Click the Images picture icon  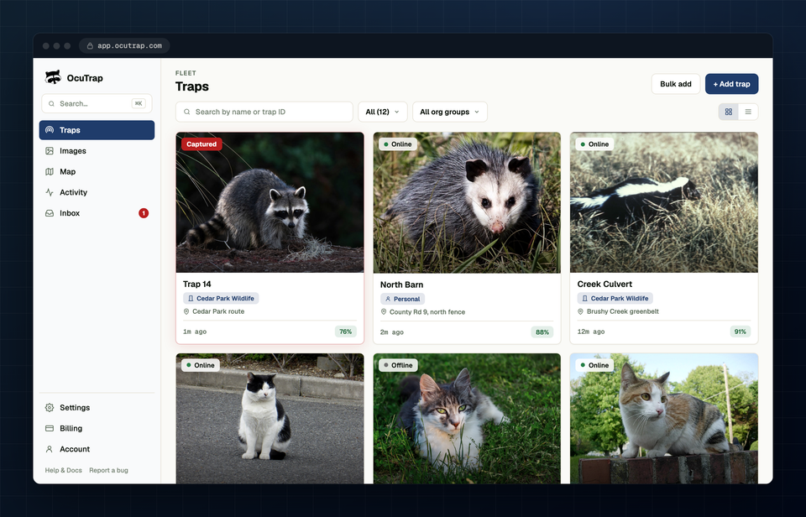click(50, 150)
